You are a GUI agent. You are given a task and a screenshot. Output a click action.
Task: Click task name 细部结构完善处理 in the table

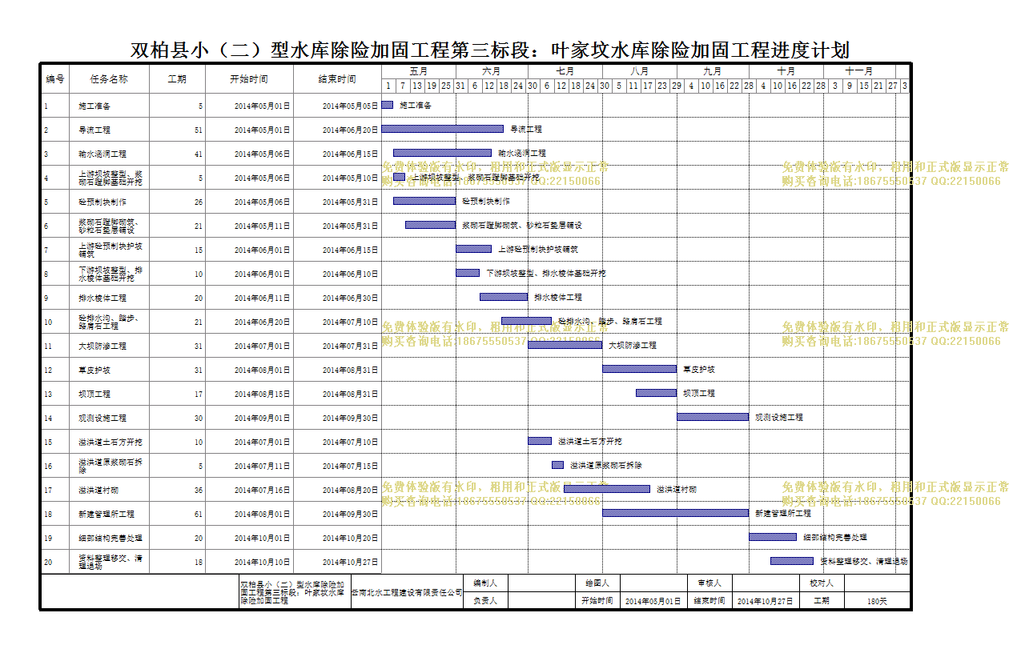click(110, 538)
